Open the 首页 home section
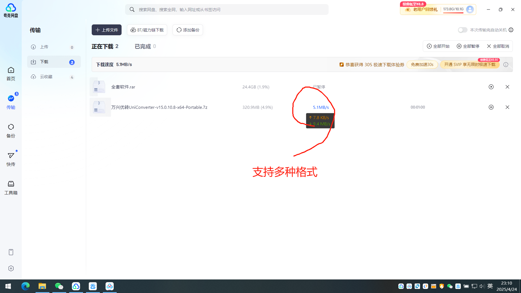521x293 pixels. (x=11, y=74)
